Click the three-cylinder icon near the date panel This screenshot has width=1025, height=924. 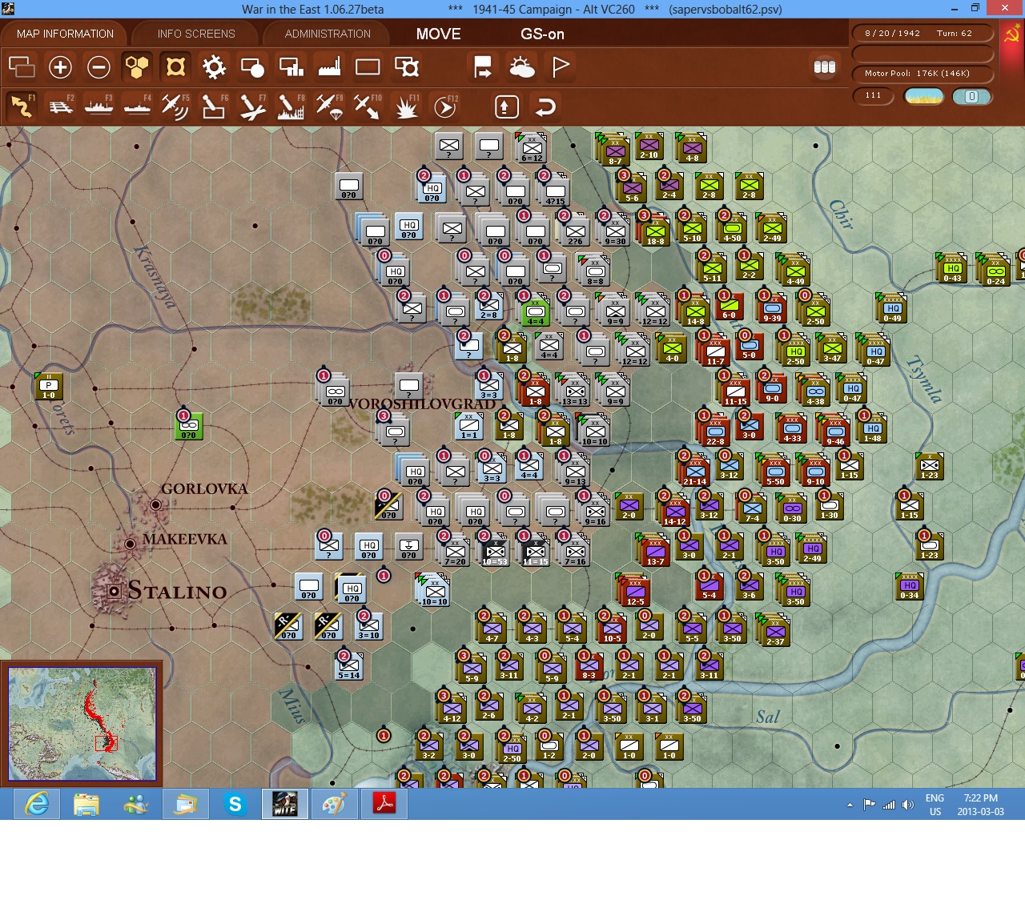point(825,67)
